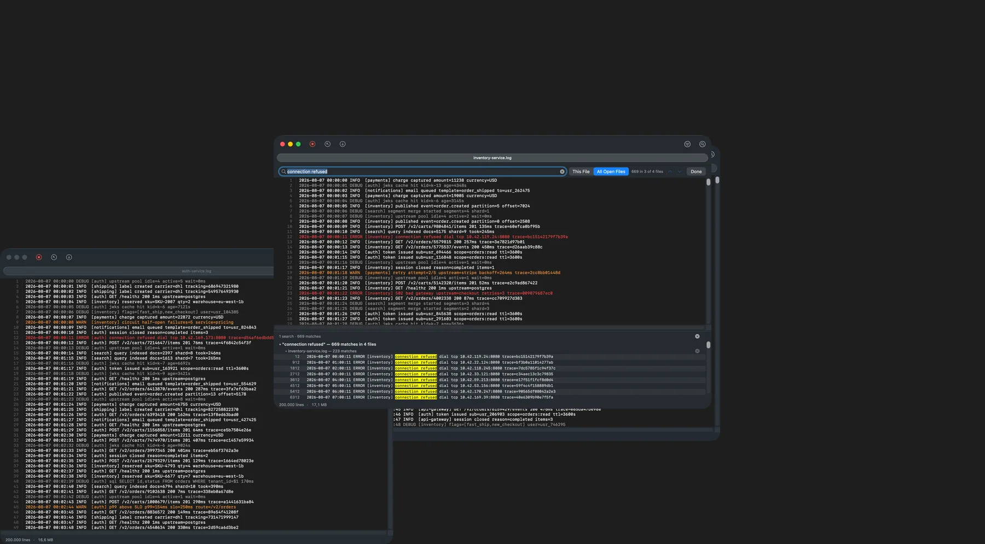Click the red record icon in inventory-service.log window
The image size is (985, 544).
[312, 144]
